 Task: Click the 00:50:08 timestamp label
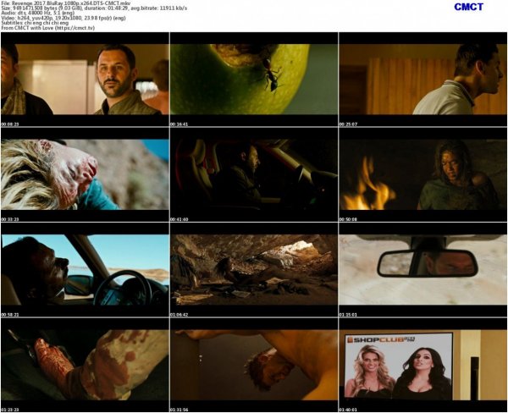348,220
